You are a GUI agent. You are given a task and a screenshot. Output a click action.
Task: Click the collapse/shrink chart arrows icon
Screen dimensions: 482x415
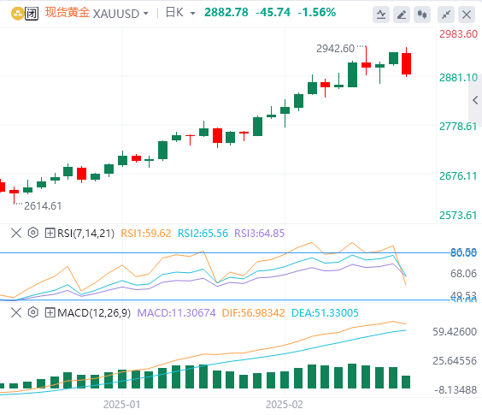point(446,15)
